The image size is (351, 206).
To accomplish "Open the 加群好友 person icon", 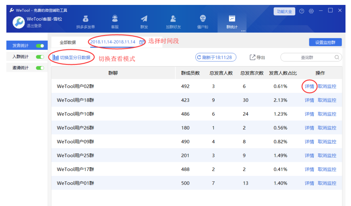I will (x=173, y=19).
